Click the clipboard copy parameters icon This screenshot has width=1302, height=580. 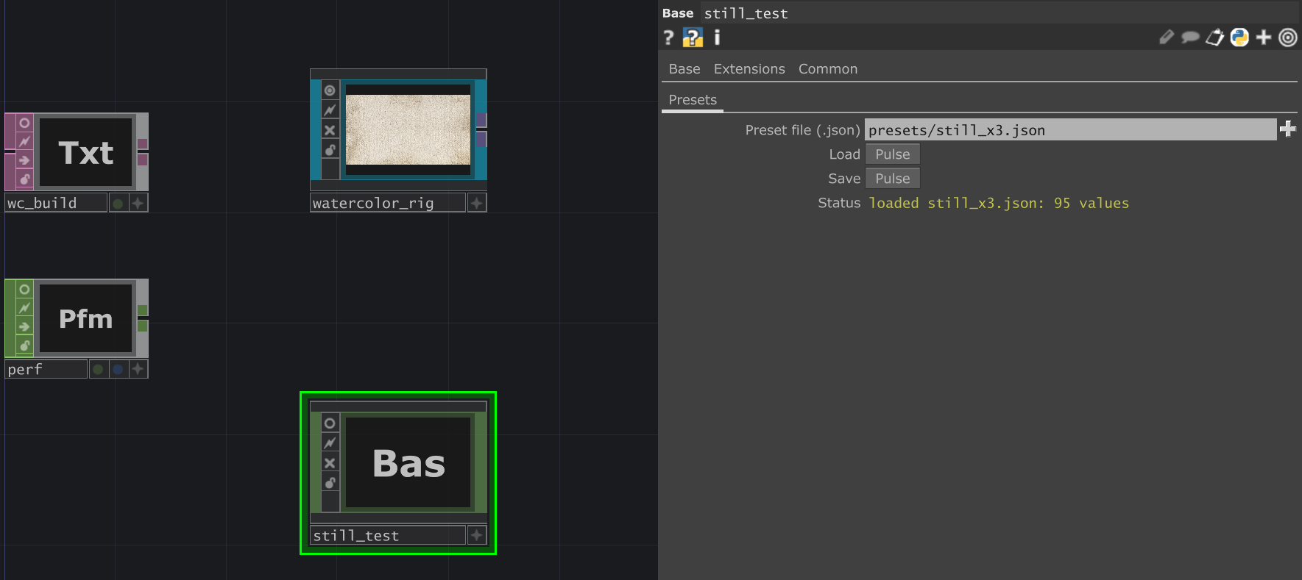tap(1214, 37)
